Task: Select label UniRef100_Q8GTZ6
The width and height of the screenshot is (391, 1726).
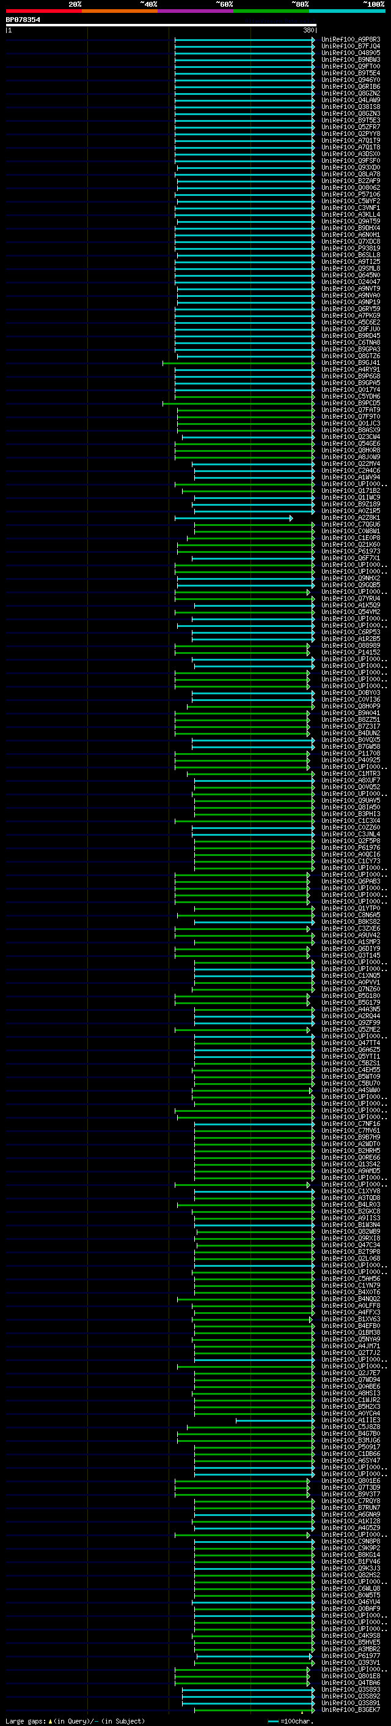Action: (350, 356)
